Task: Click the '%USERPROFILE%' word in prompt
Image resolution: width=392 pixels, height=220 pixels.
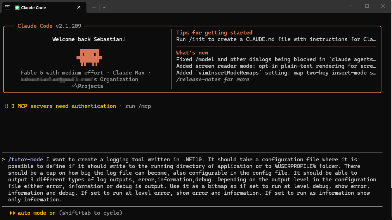Action: tap(295, 166)
